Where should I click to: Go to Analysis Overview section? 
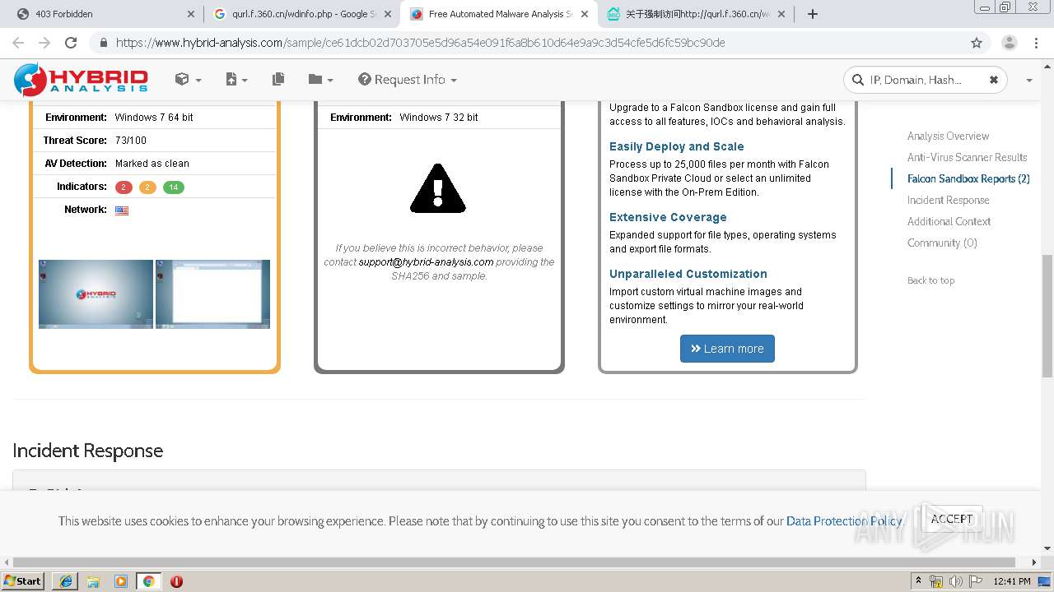[x=948, y=136]
